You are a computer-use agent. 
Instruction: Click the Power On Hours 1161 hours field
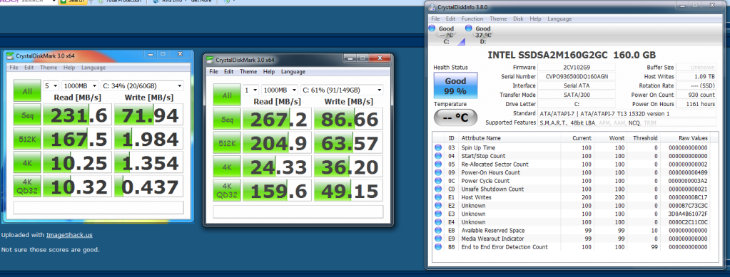tap(696, 104)
